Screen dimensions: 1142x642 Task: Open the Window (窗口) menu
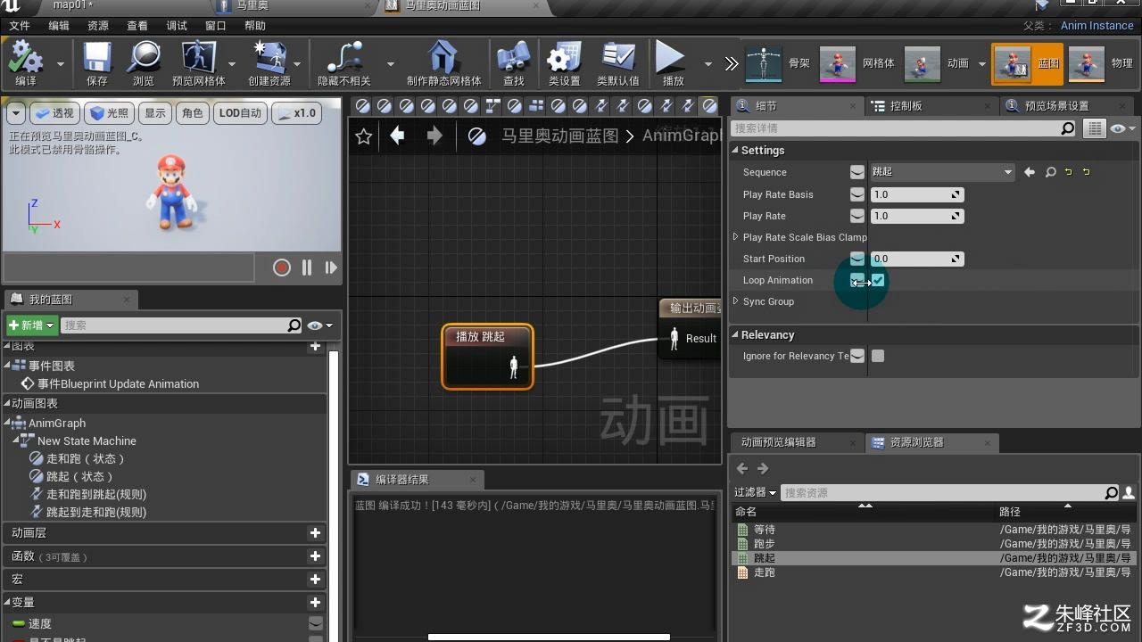(216, 26)
